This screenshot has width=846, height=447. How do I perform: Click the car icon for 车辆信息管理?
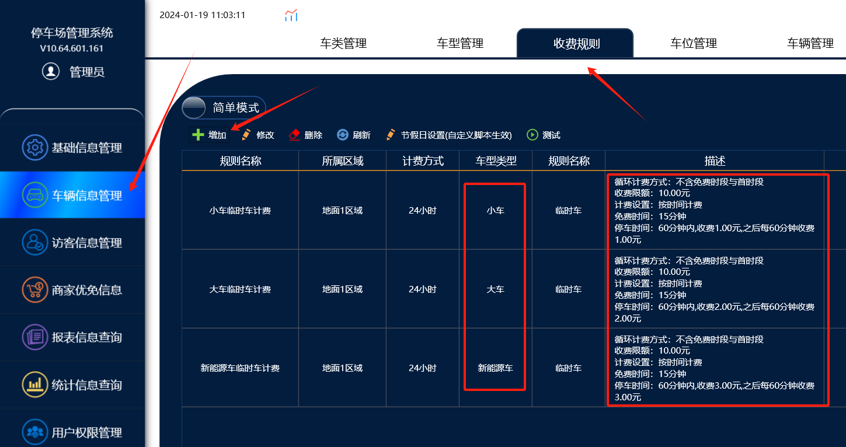pyautogui.click(x=35, y=195)
